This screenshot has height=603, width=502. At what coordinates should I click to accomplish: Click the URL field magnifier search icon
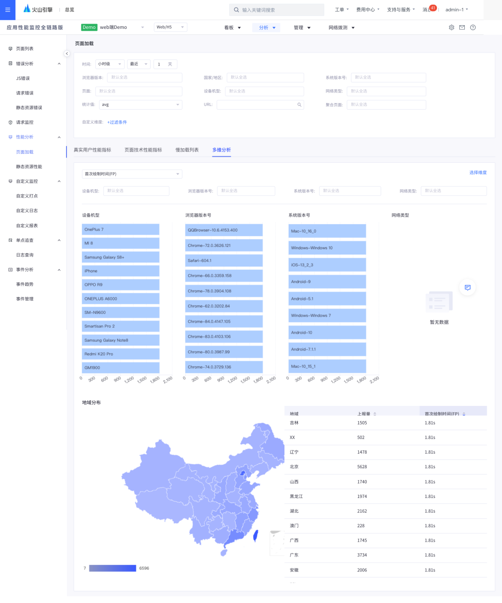pyautogui.click(x=299, y=105)
